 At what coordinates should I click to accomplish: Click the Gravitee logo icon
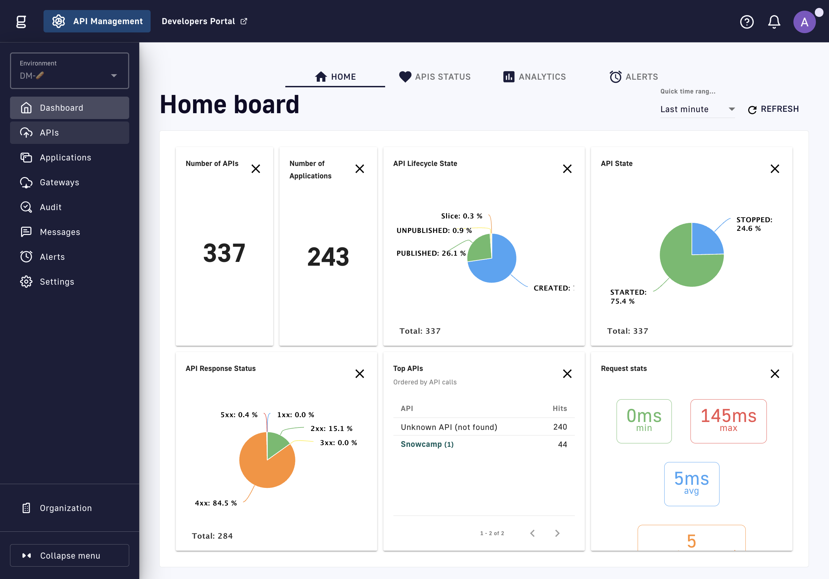pos(21,22)
